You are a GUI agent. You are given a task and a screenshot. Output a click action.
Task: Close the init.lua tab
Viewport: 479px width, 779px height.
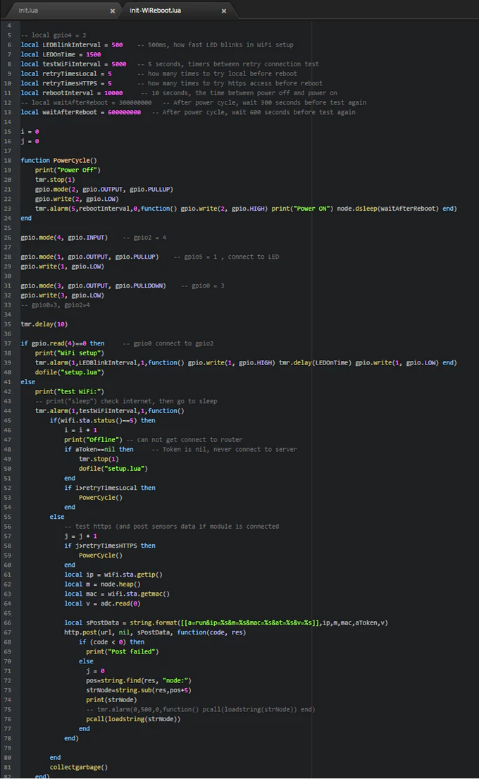(113, 11)
